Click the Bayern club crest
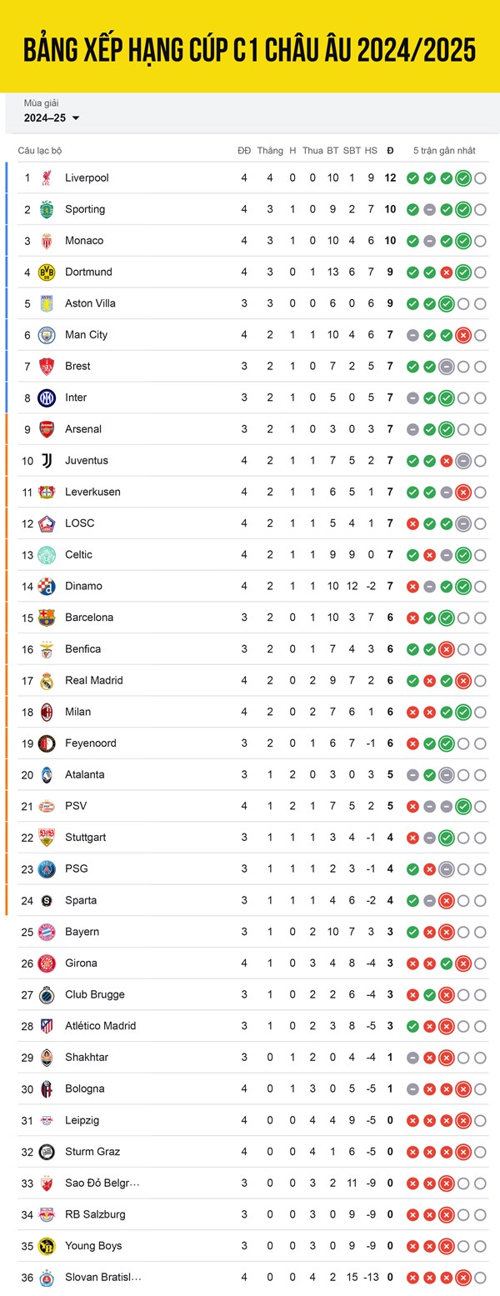 point(47,932)
